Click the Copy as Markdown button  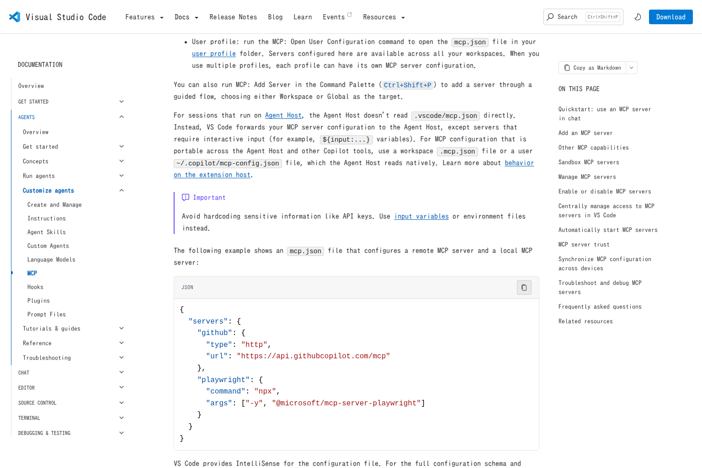(592, 68)
